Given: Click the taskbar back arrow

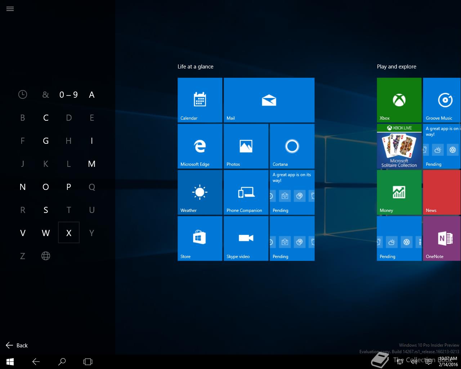Looking at the screenshot, I should click(36, 362).
